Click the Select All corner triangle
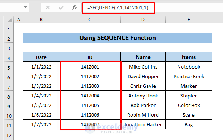This screenshot has width=223, height=140. (10, 20)
